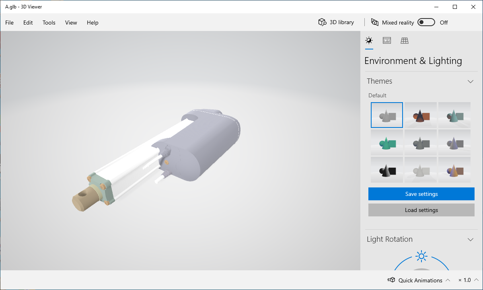Select the green environment theme

(386, 142)
